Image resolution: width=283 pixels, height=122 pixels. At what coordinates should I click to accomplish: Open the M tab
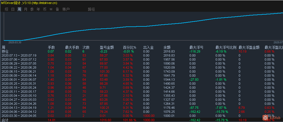point(51,9)
